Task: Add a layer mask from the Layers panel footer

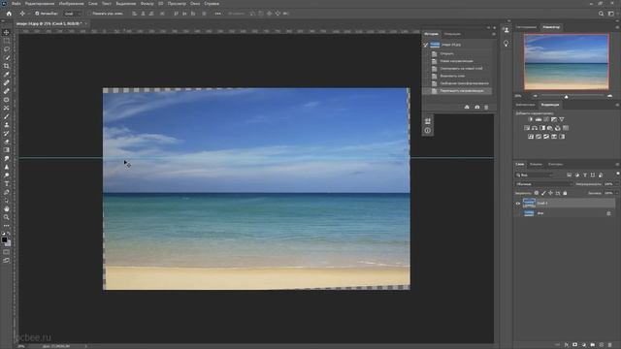Action: pos(575,345)
